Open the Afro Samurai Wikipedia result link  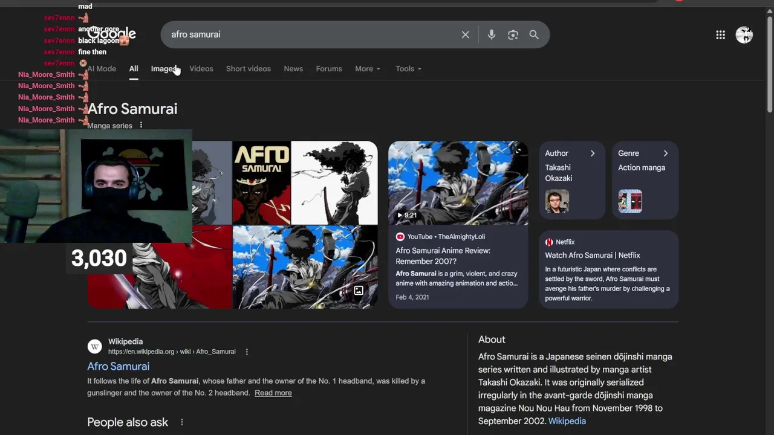118,366
